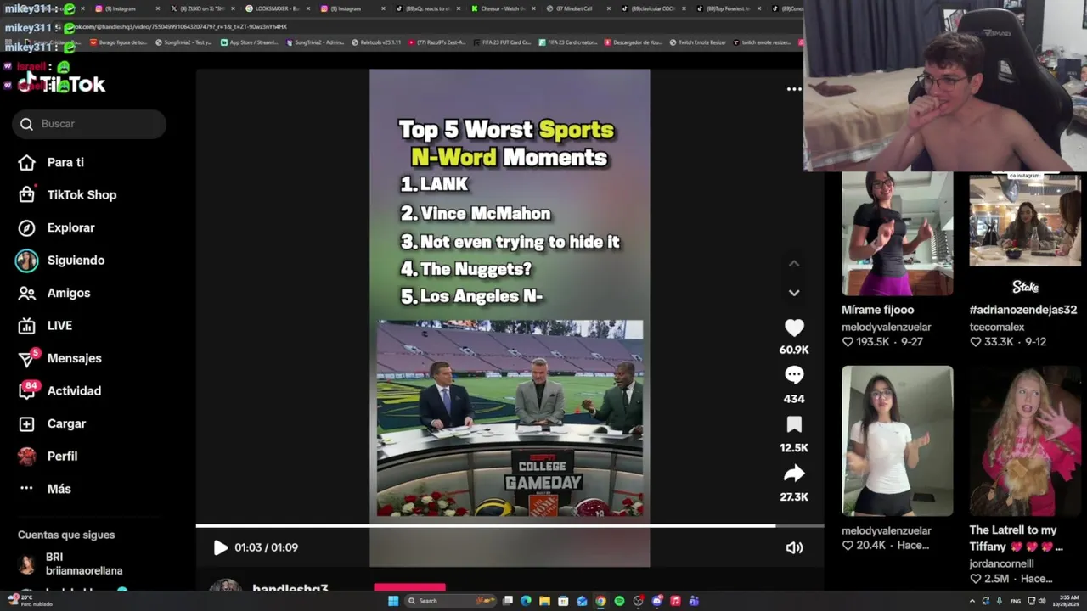Open the Cargar upload page
The image size is (1087, 611).
pos(66,423)
